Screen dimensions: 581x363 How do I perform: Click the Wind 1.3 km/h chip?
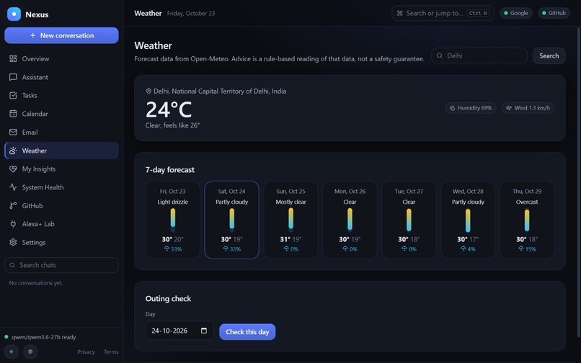528,108
